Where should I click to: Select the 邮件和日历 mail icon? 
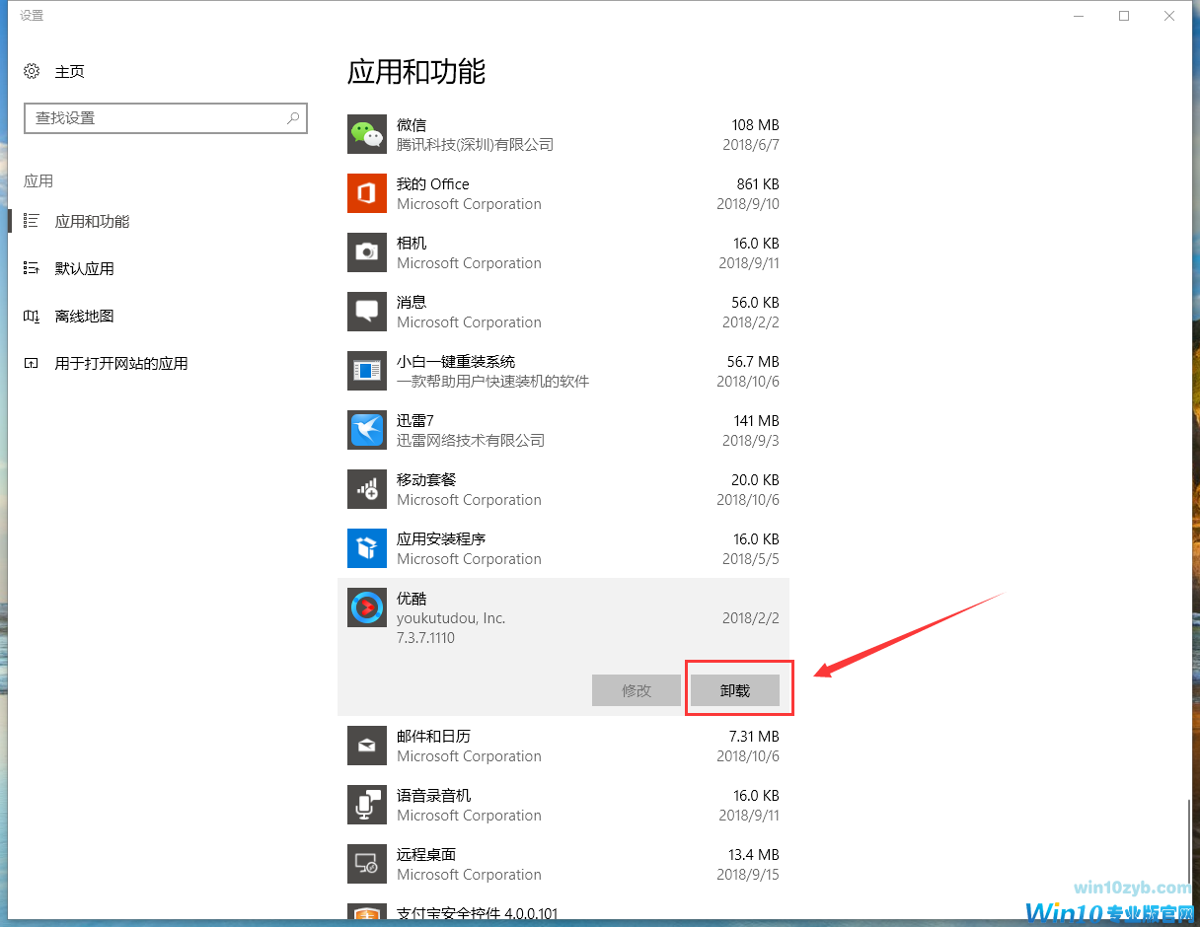point(367,746)
